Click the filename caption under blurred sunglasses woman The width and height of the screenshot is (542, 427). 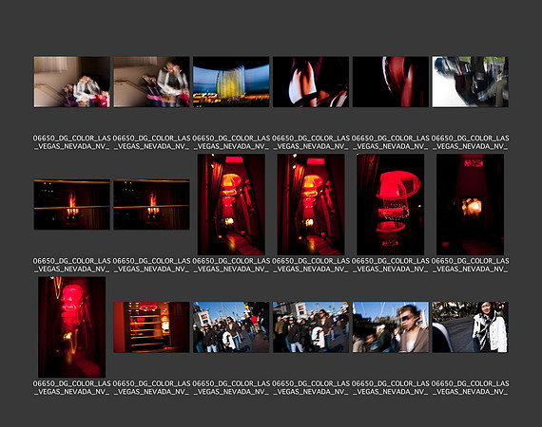(390, 387)
